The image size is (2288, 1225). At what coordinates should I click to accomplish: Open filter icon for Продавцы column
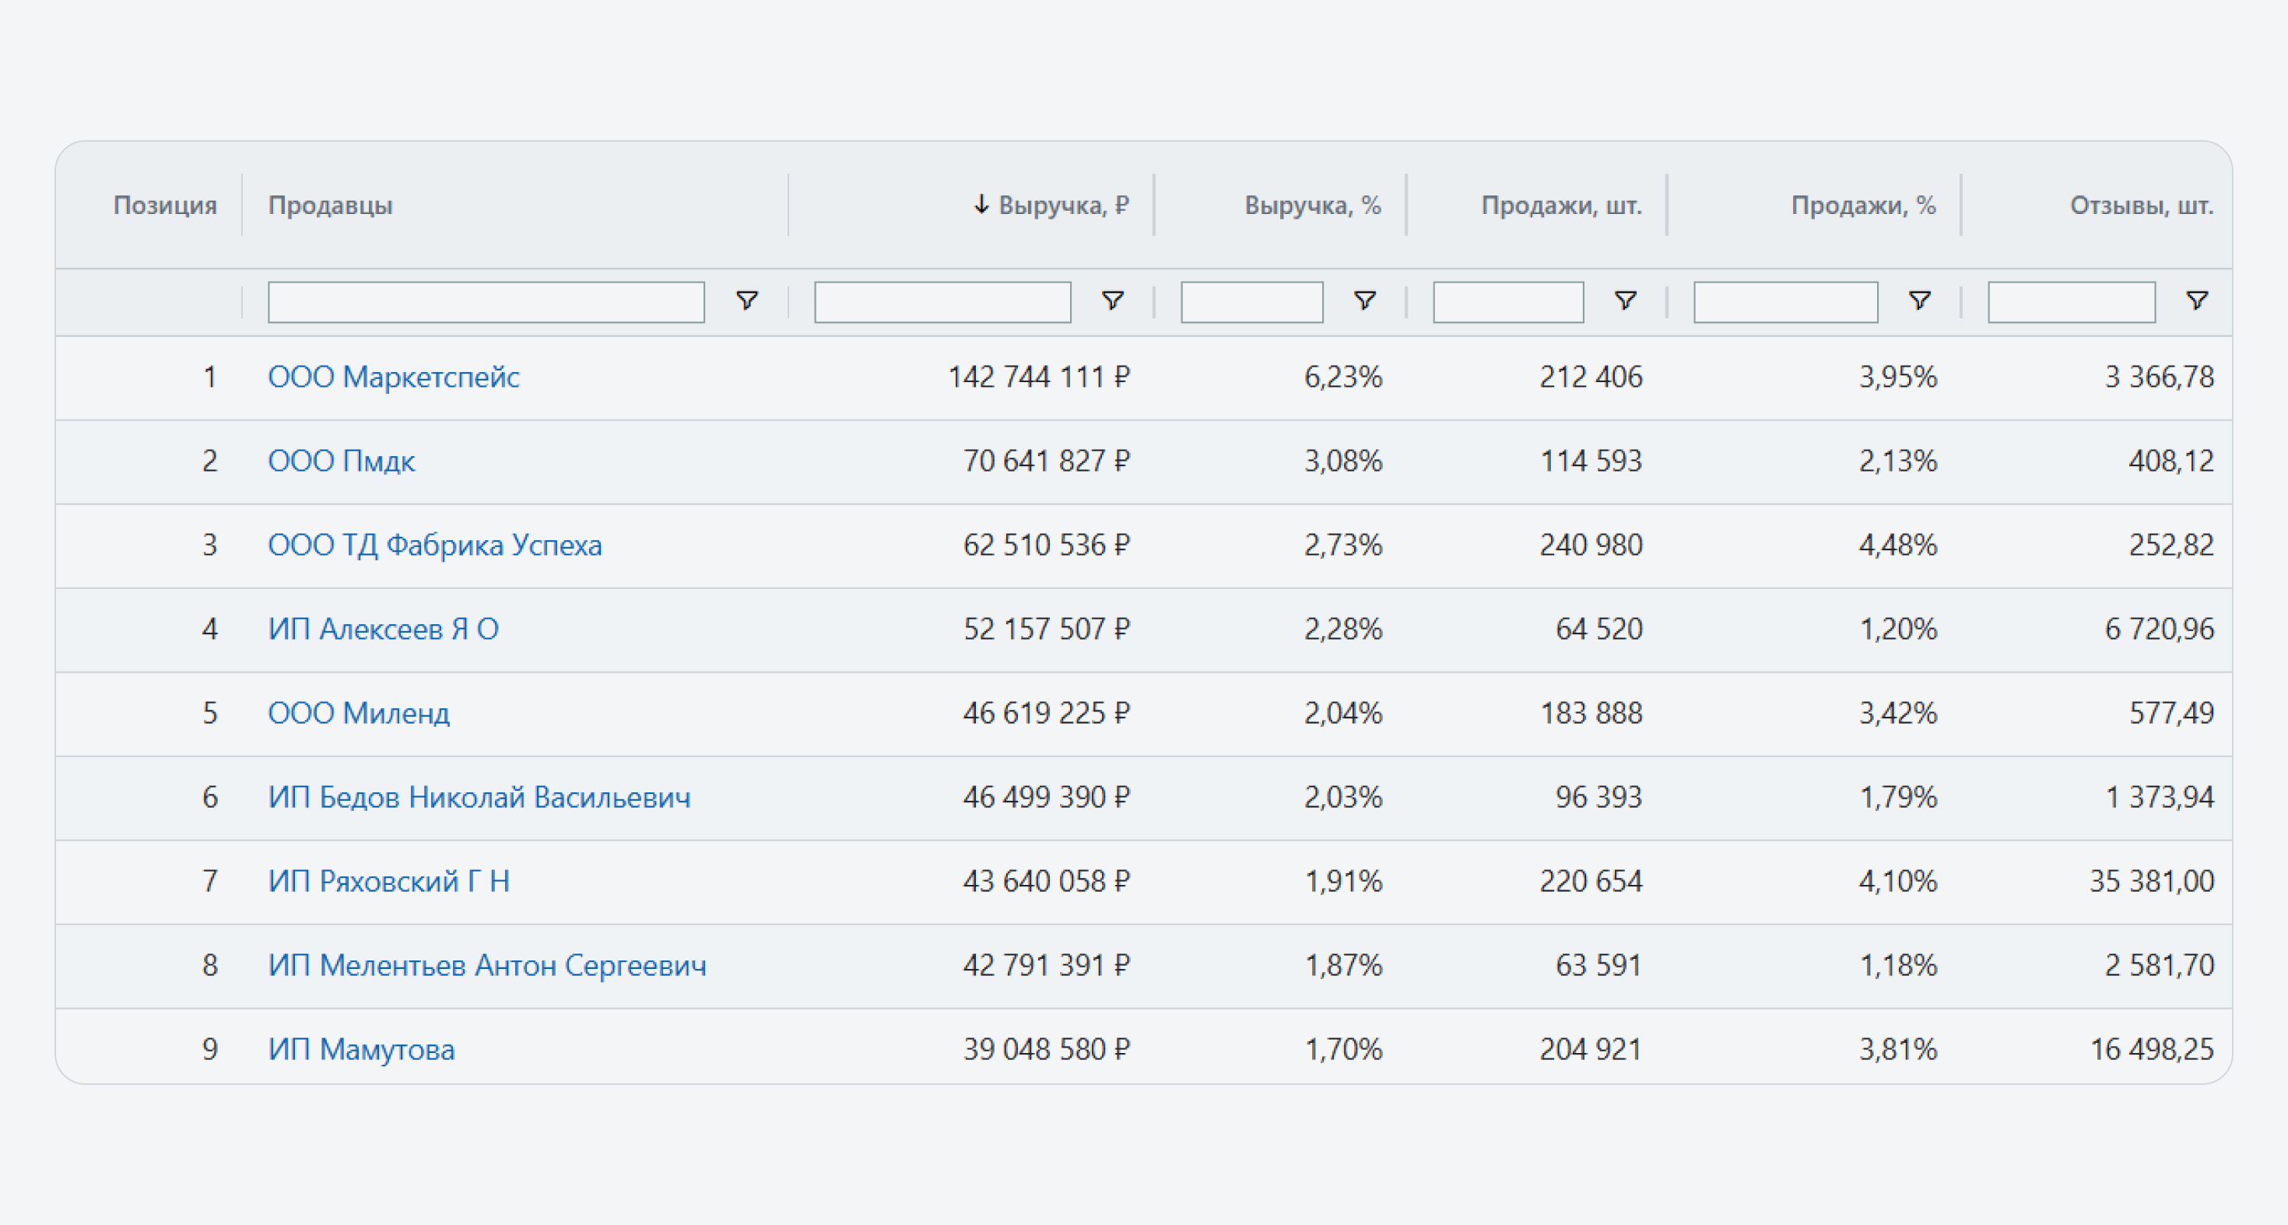[x=747, y=301]
